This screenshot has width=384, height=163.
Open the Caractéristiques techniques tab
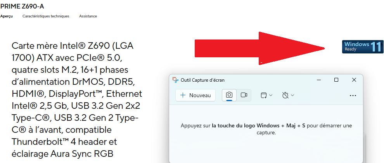(x=46, y=16)
